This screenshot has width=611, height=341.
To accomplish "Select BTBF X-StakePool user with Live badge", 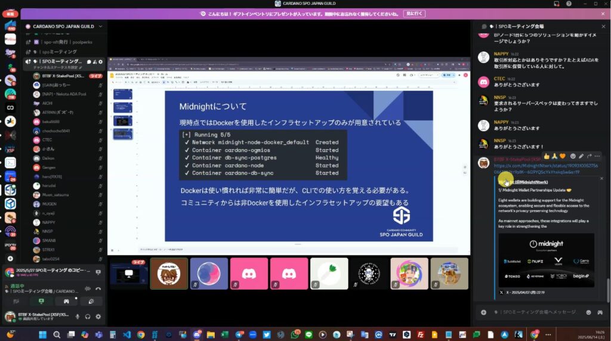I will [x=68, y=76].
